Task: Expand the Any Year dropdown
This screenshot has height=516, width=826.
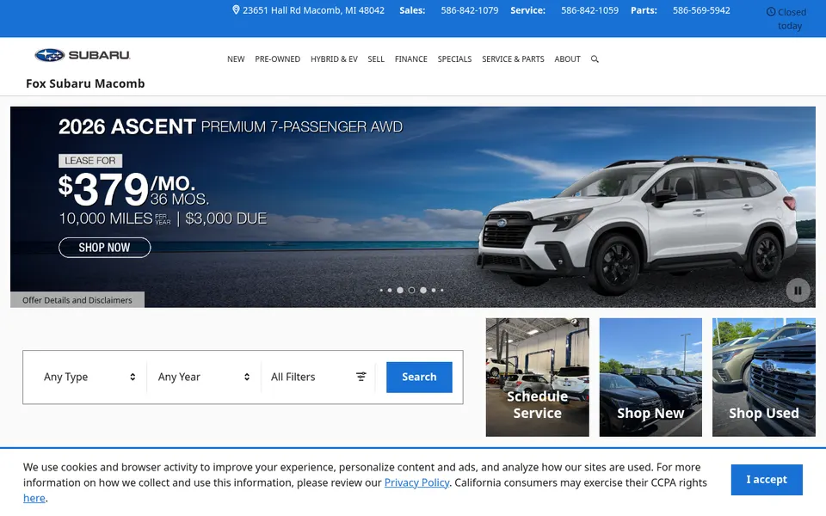Action: [204, 377]
